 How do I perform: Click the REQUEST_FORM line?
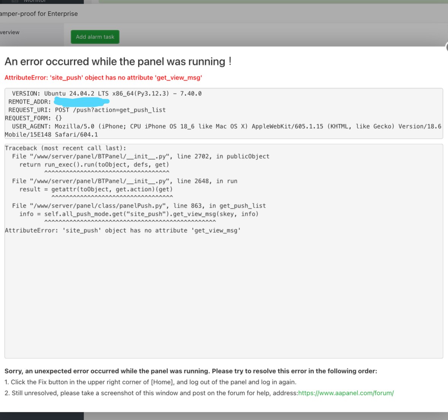(33, 118)
